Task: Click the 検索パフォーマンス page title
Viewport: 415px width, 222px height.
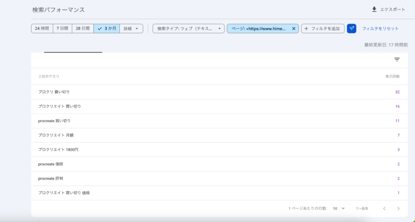Action: click(x=59, y=10)
